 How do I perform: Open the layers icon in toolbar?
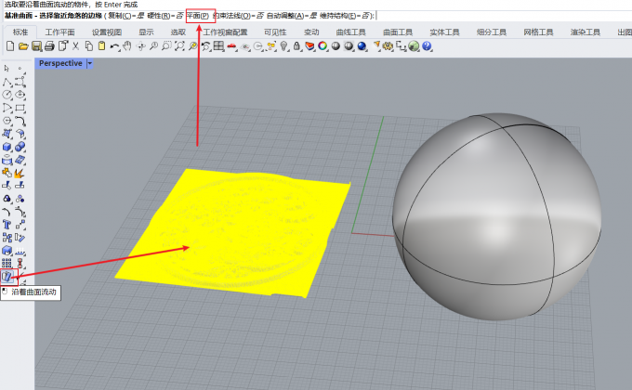pos(309,46)
